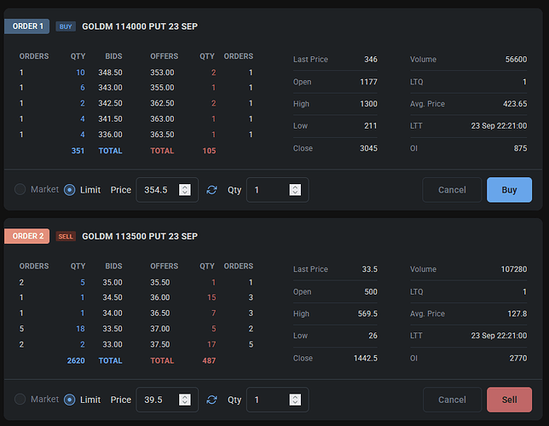Screen dimensions: 549x426
Task: Pick the 35.50 offer price in Order 2
Action: tap(159, 283)
